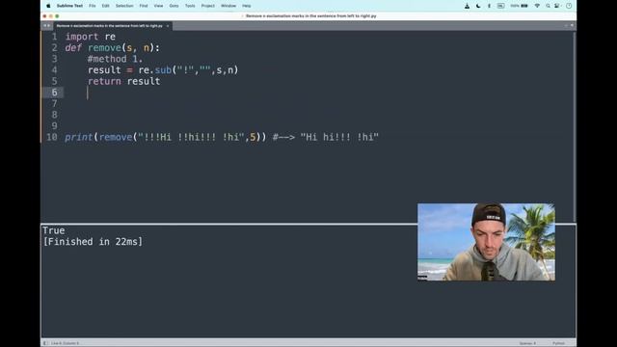The width and height of the screenshot is (617, 347).
Task: Click the red close window button
Action: [x=44, y=16]
